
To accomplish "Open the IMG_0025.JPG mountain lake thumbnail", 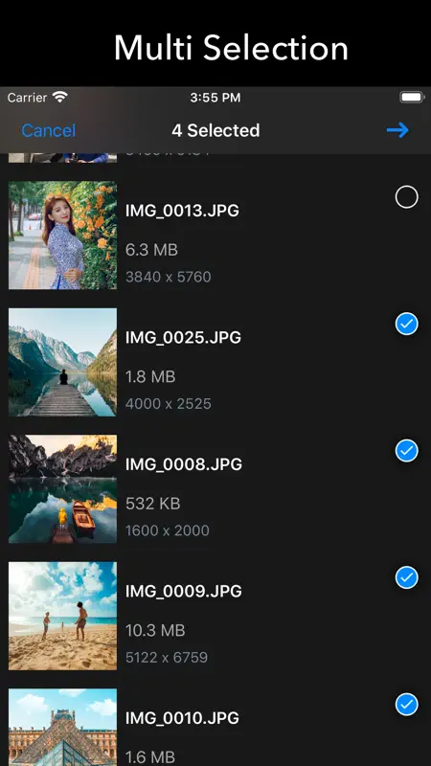I will 62,362.
